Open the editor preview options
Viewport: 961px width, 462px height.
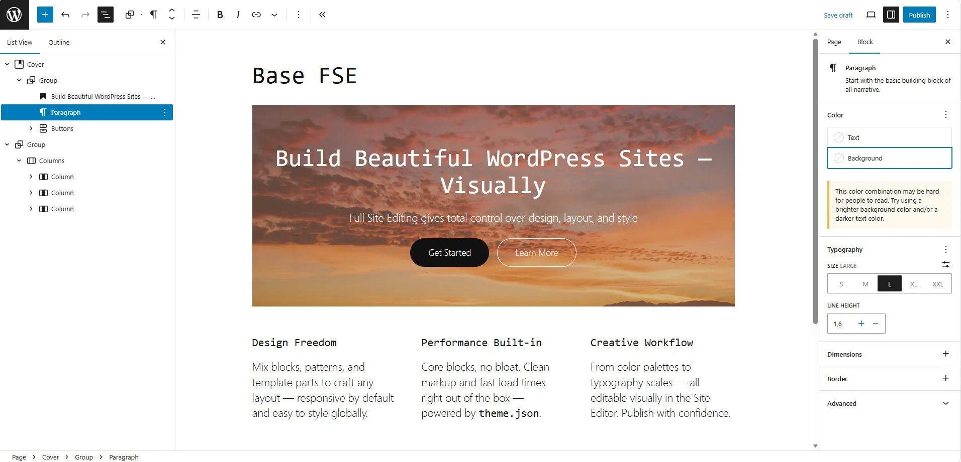tap(871, 15)
